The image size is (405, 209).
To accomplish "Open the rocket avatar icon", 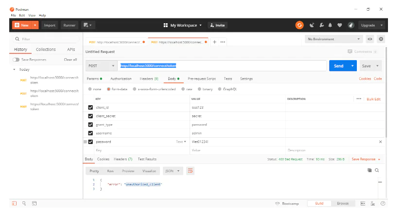I will click(351, 25).
